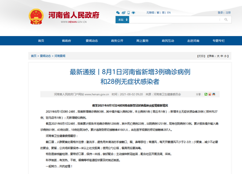
Task: Click 首页 in the breadcrumb trail
Action: (33, 56)
